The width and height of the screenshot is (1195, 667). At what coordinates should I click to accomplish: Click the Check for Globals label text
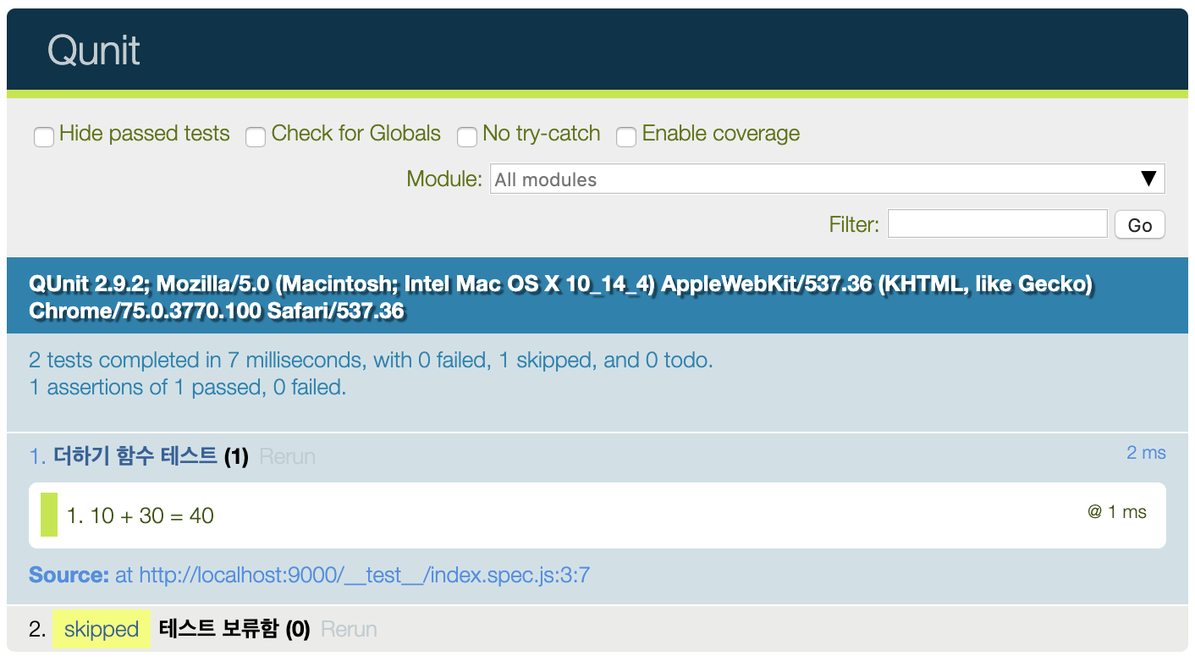coord(356,134)
